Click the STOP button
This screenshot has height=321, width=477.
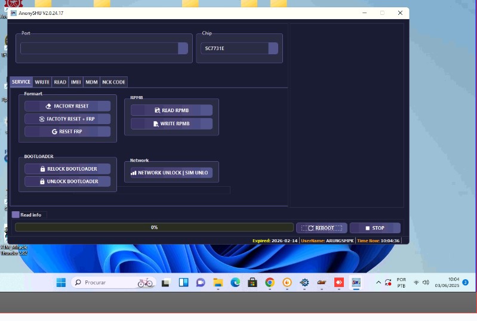pos(375,228)
